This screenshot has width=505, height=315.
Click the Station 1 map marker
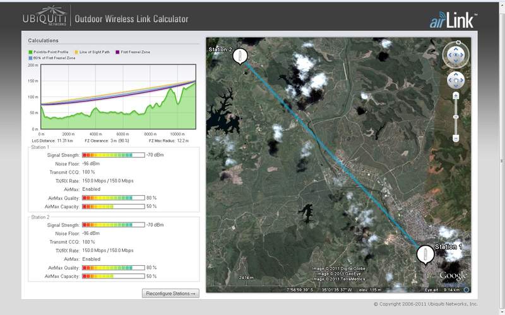(425, 255)
